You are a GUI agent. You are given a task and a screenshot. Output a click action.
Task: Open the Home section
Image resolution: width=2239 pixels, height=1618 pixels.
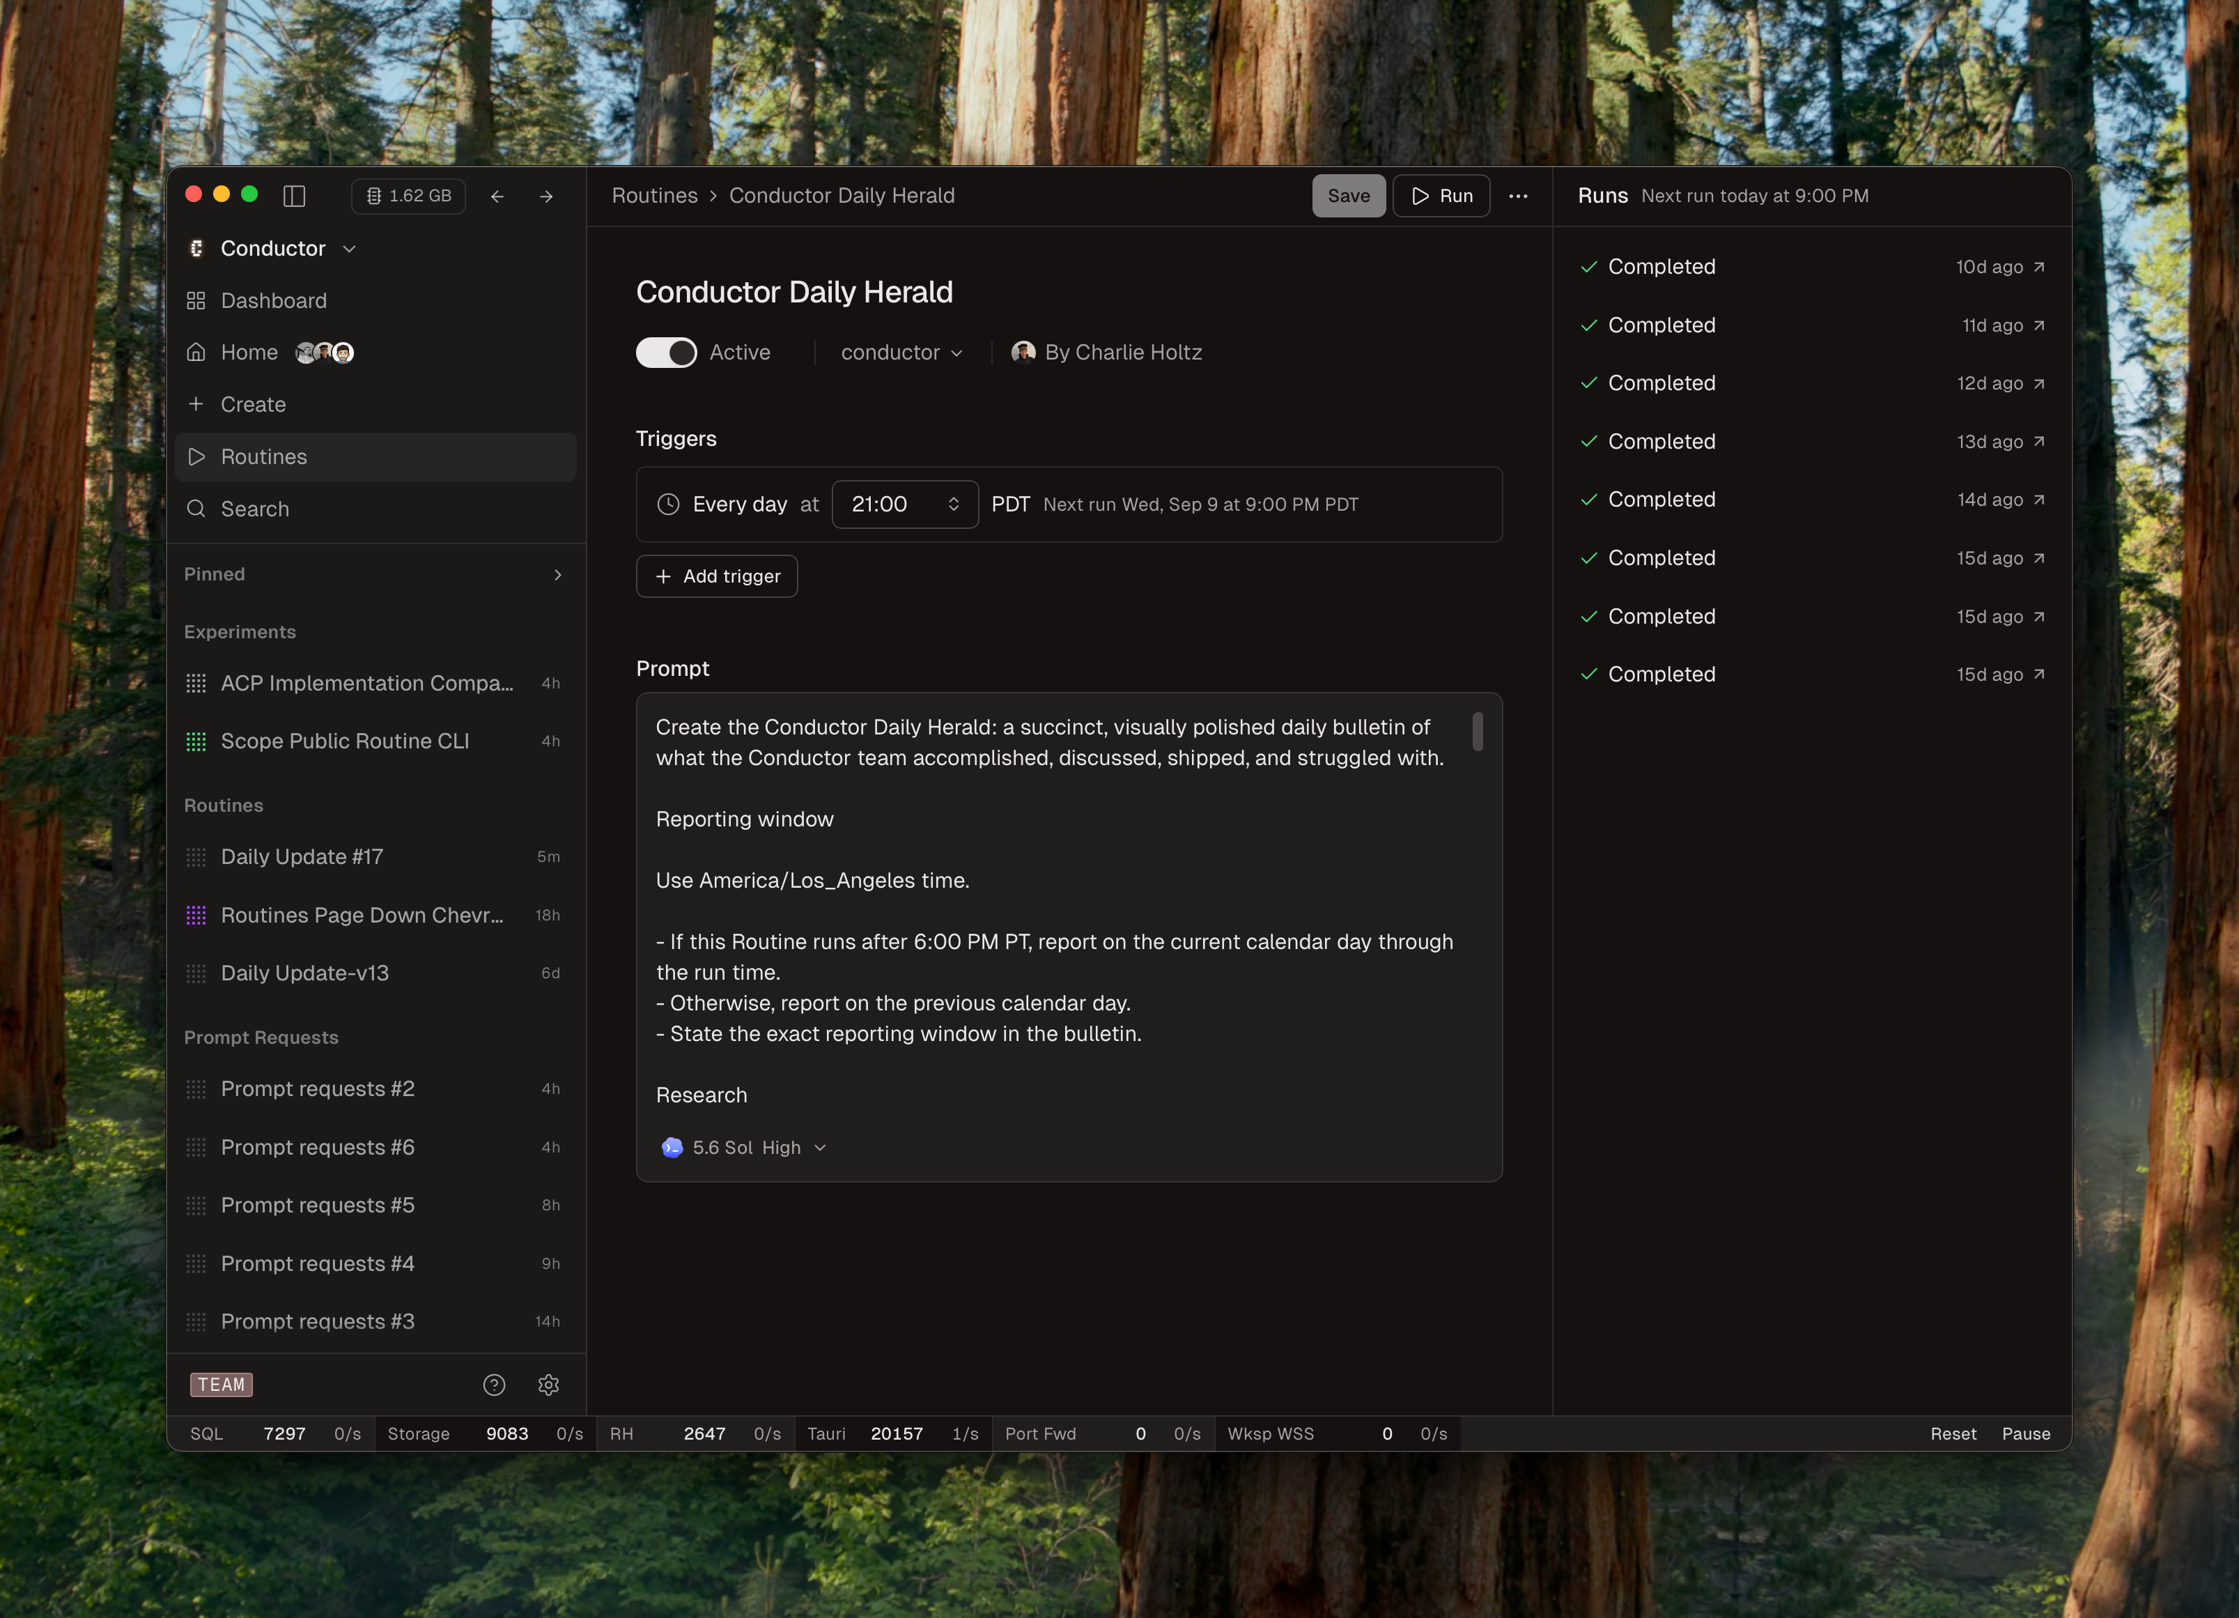point(375,353)
